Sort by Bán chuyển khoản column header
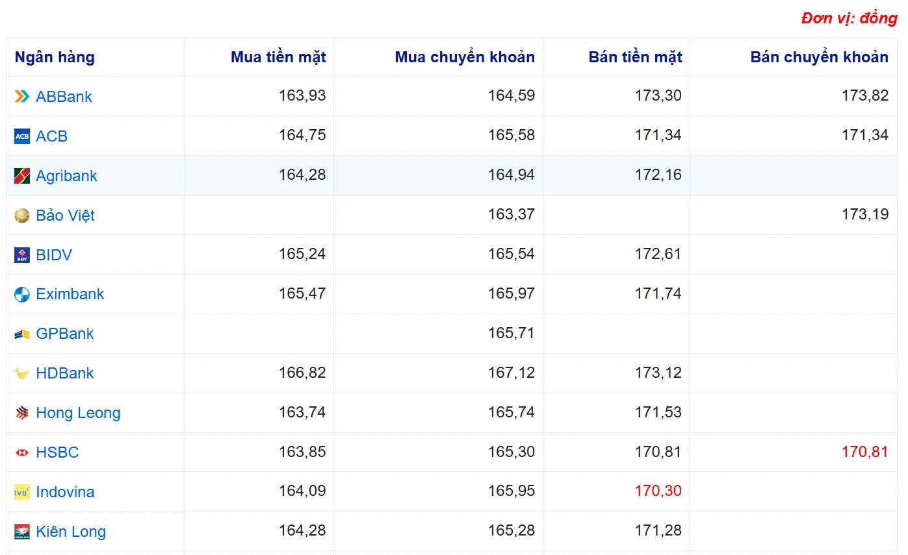Screen dimensions: 908x555 [x=819, y=57]
